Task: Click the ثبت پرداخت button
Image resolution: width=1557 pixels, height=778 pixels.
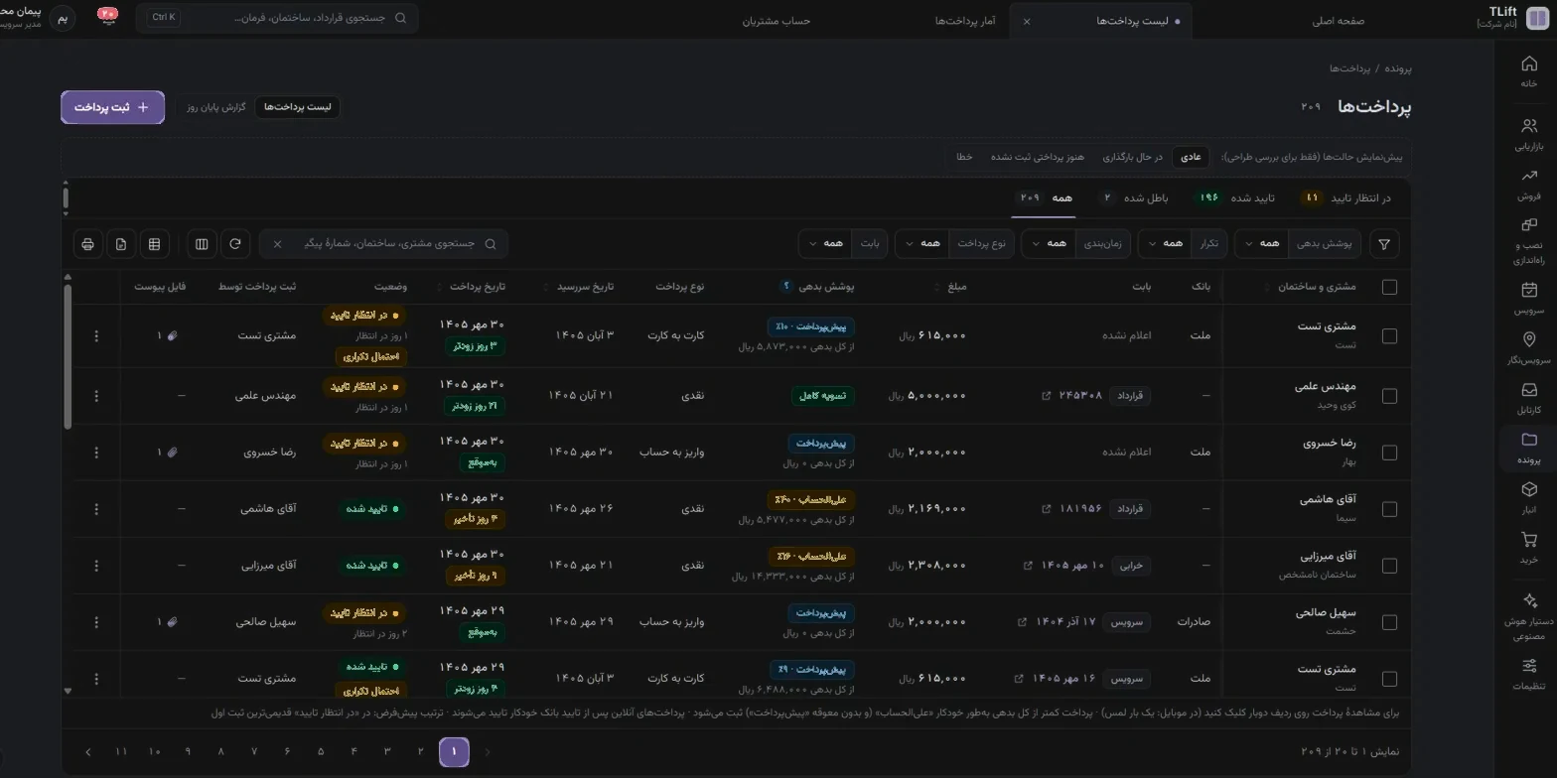Action: [x=112, y=107]
